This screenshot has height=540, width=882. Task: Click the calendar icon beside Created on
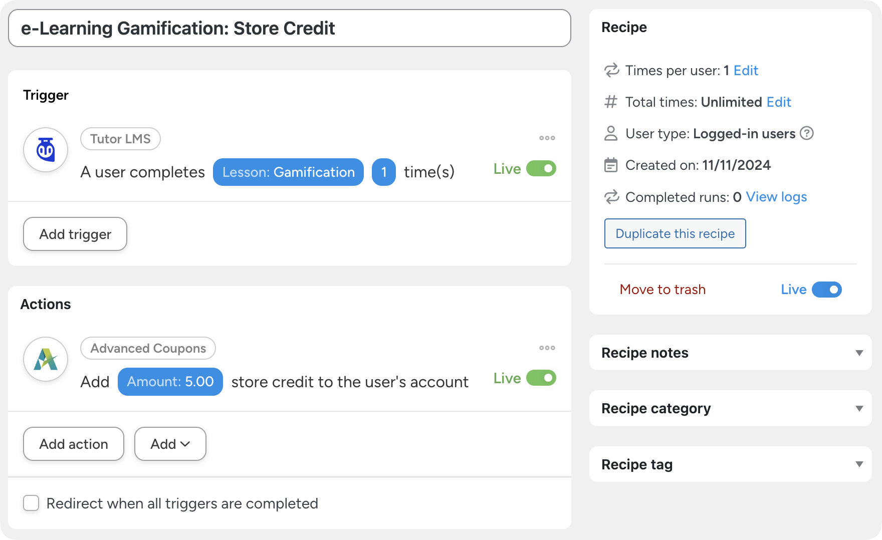click(611, 165)
